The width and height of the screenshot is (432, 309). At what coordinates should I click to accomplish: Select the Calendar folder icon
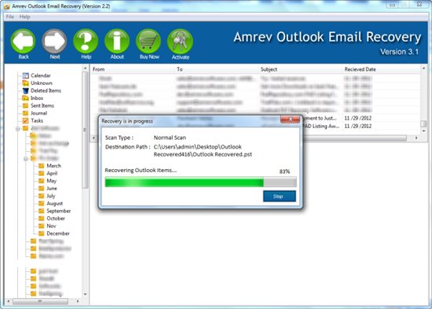tap(26, 75)
